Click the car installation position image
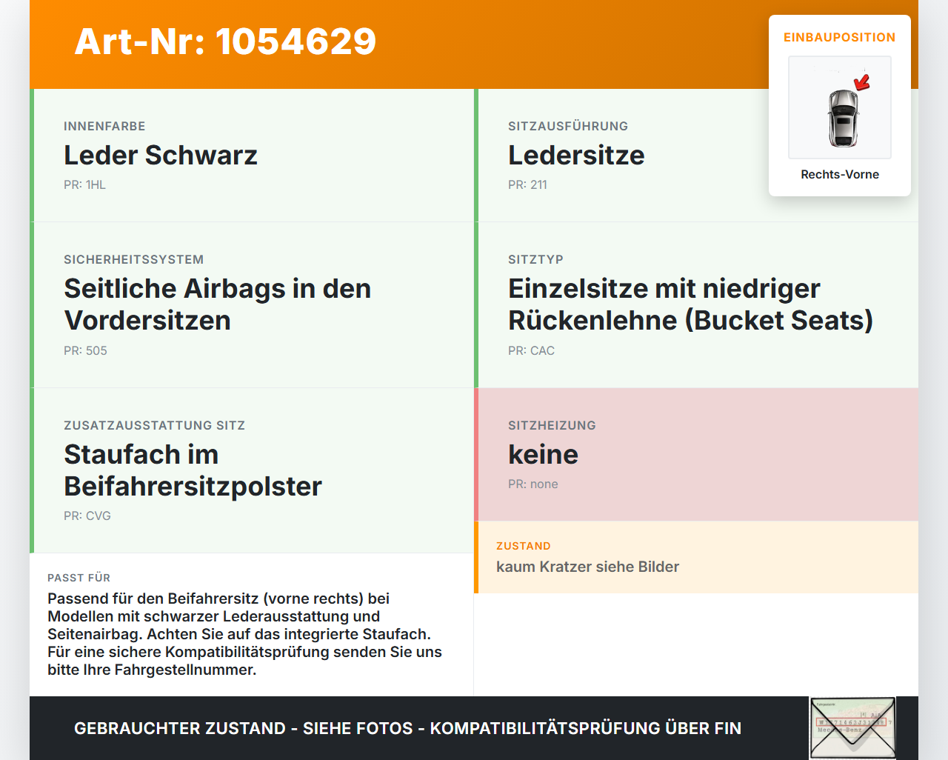 point(840,107)
